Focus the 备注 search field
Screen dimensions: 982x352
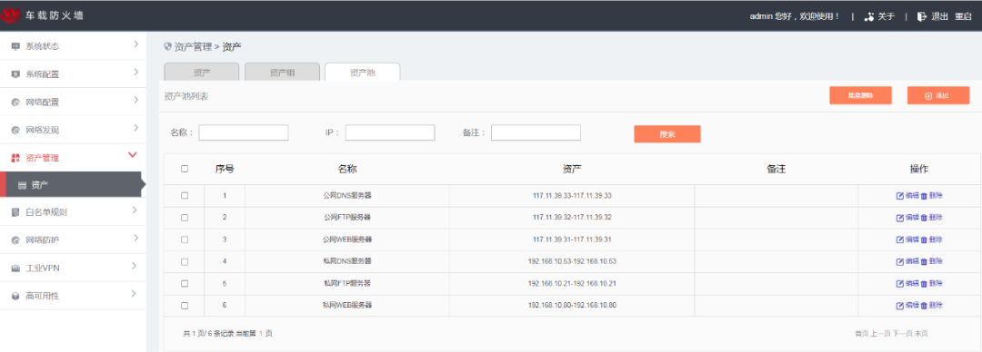point(536,132)
